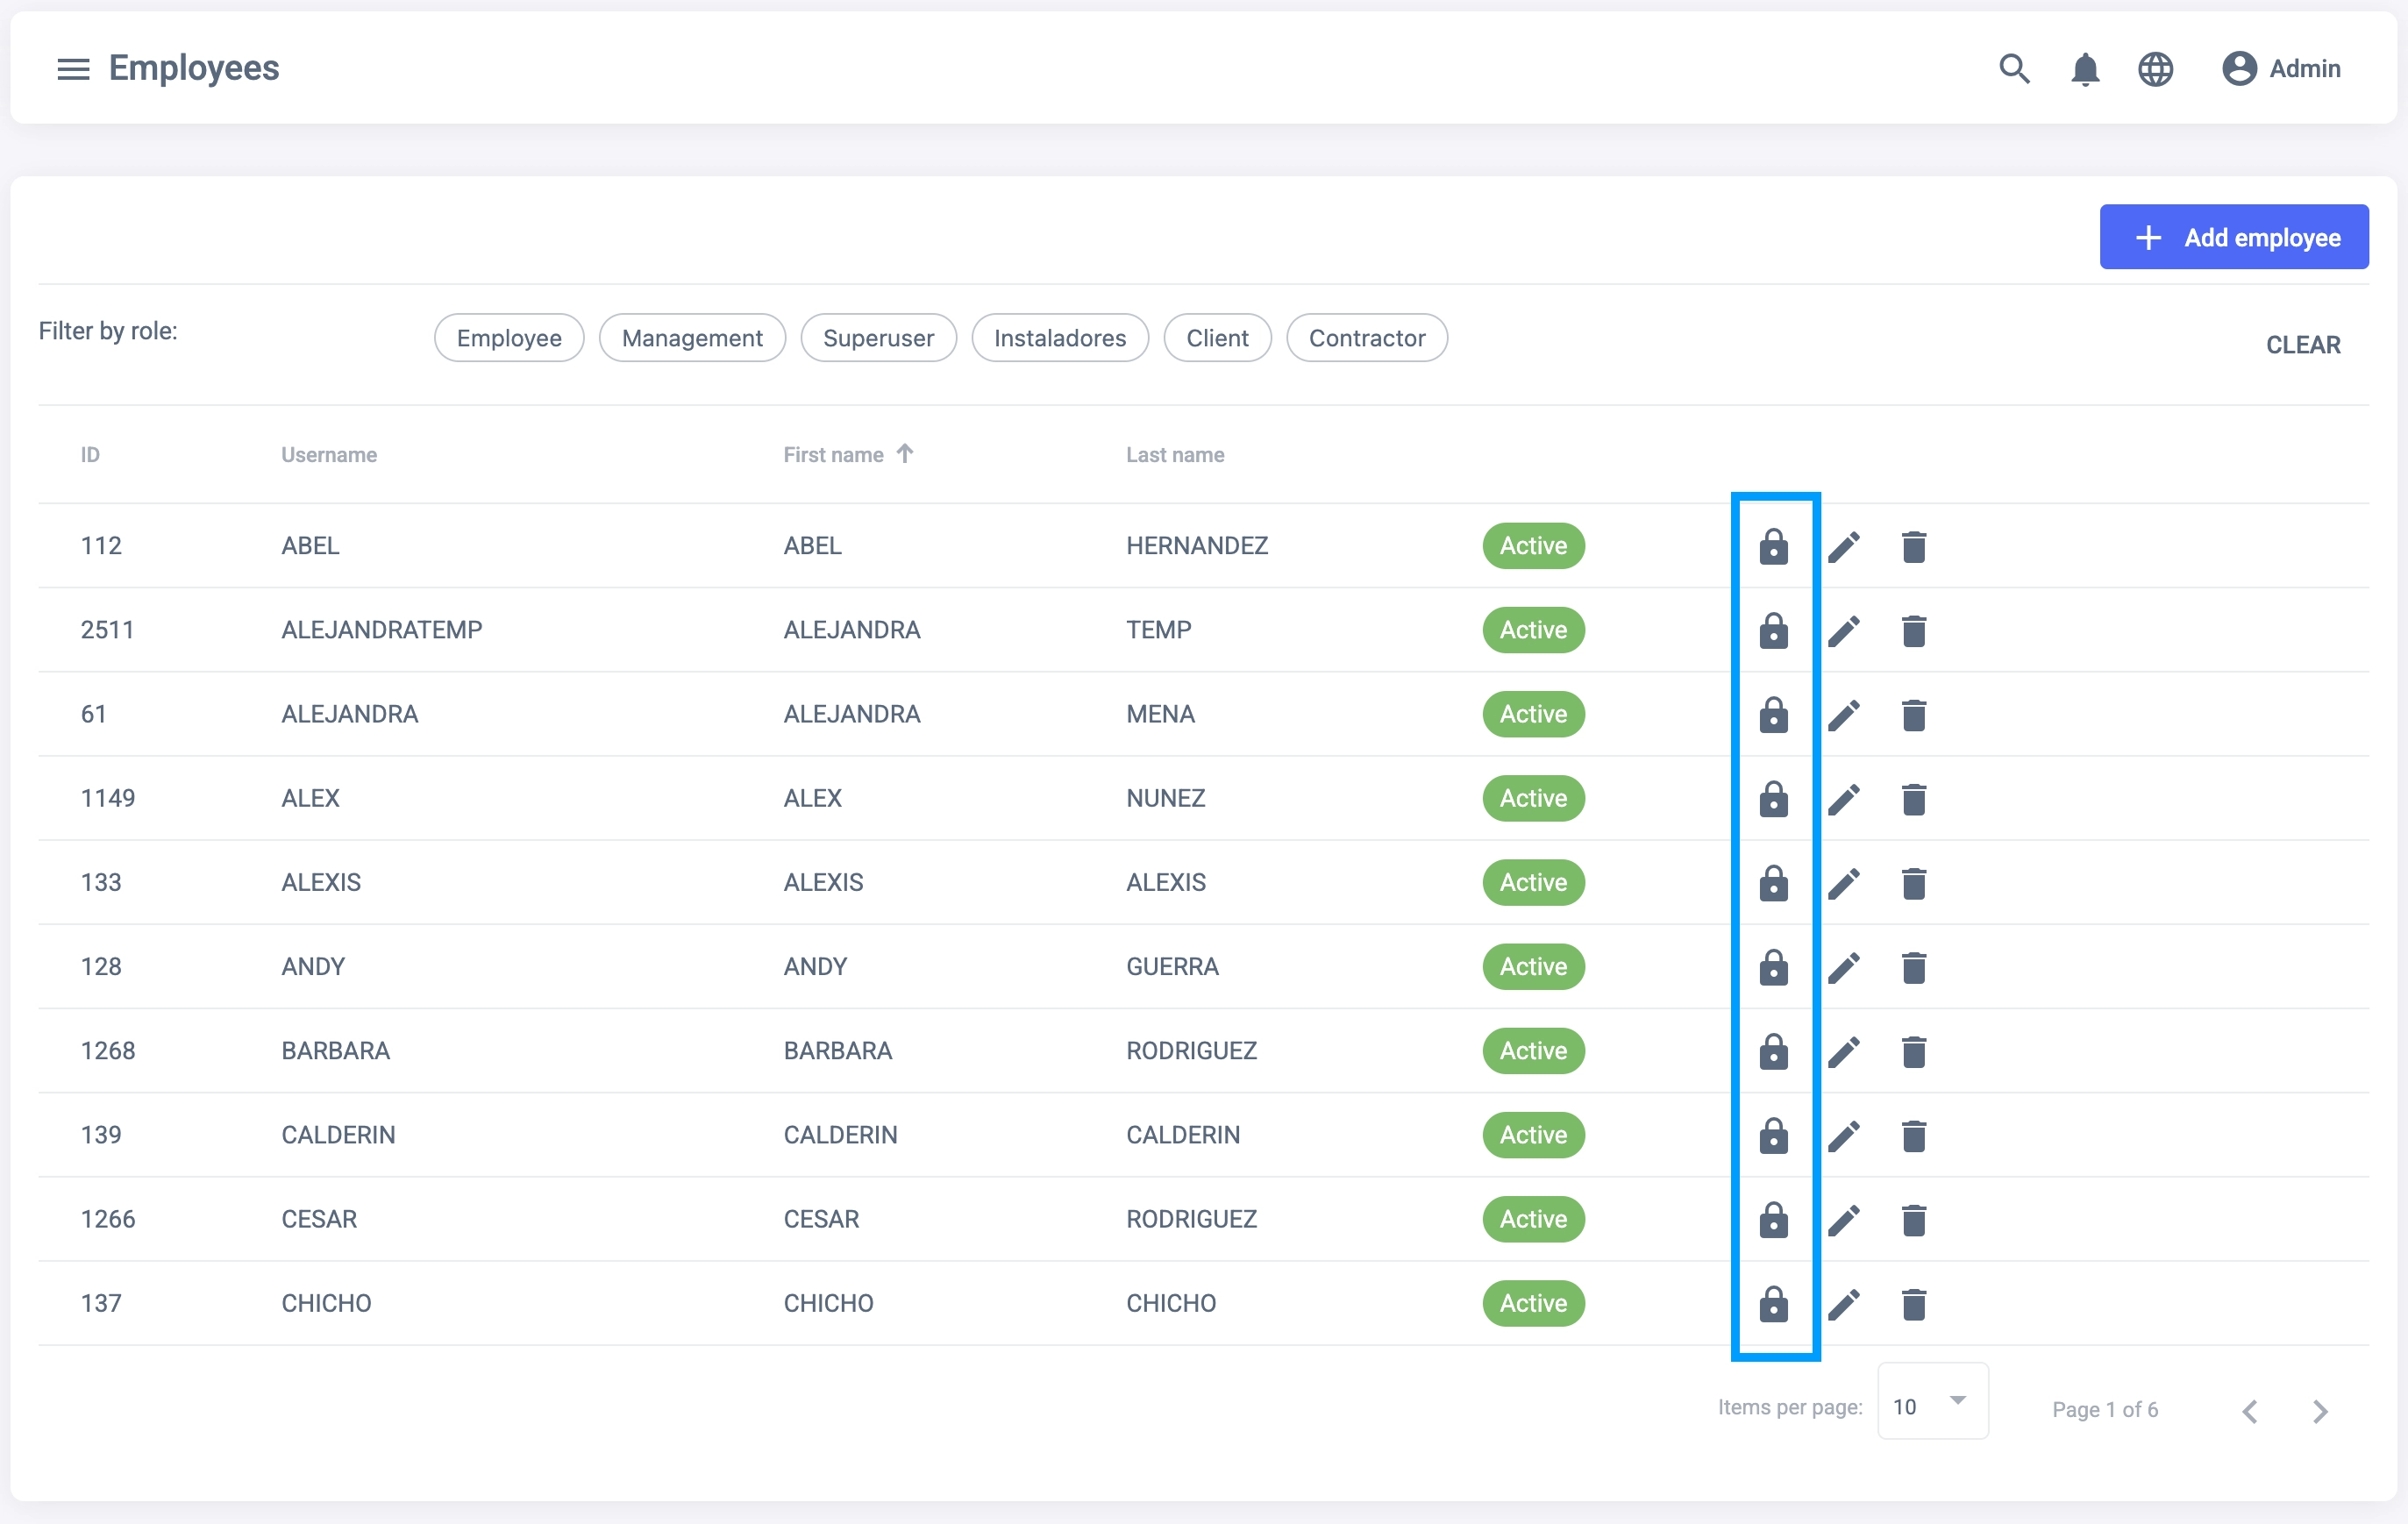Image resolution: width=2408 pixels, height=1524 pixels.
Task: Click the pencil icon for CHICHO
Action: [x=1844, y=1304]
